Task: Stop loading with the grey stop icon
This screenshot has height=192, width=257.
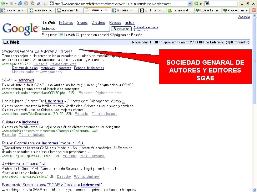Action: pyautogui.click(x=26, y=3)
